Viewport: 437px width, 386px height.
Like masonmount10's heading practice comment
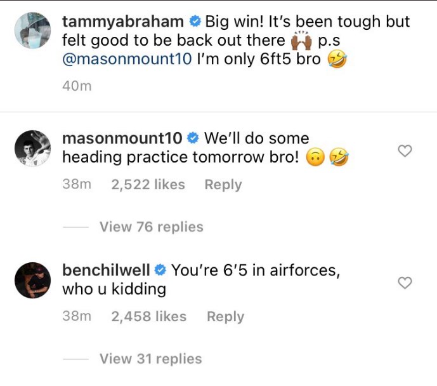click(404, 151)
